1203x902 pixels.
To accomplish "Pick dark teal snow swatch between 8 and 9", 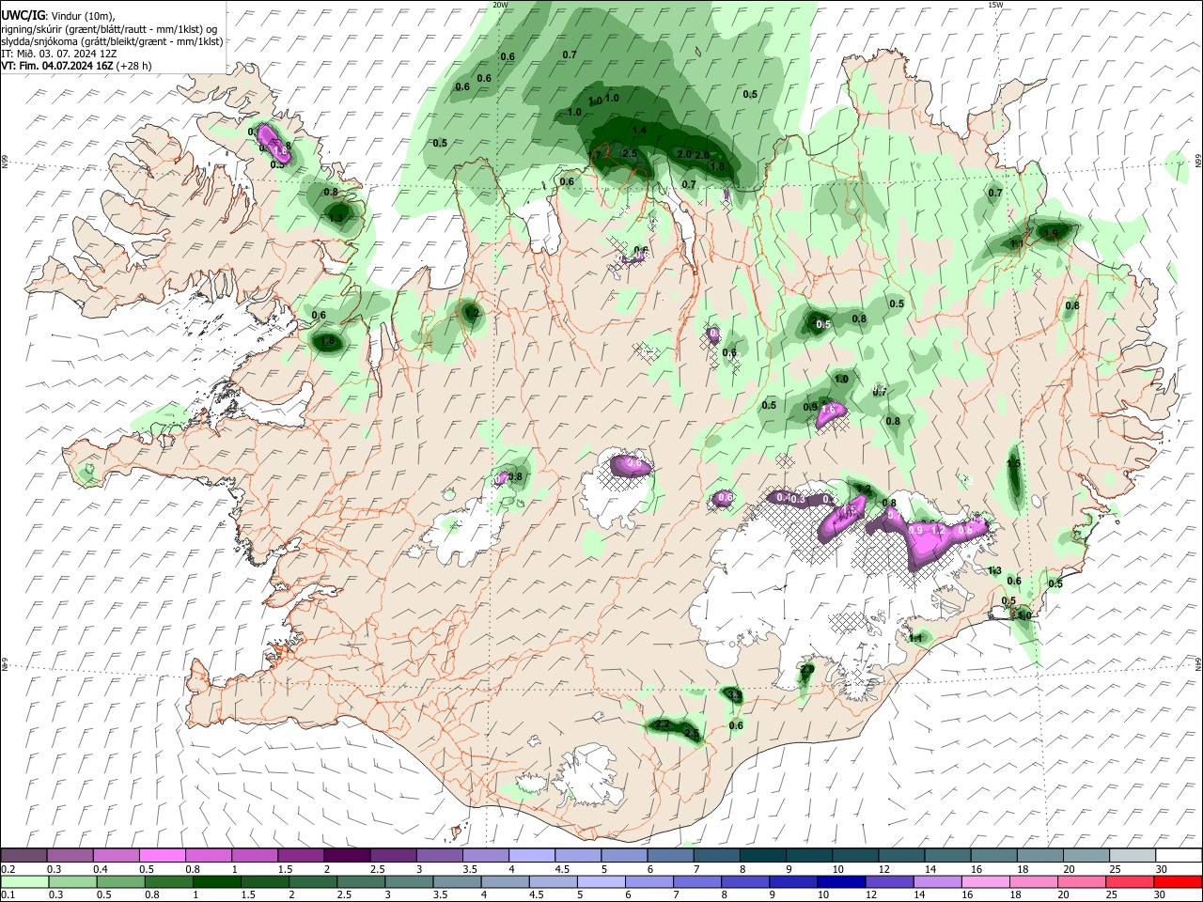I will (x=763, y=855).
